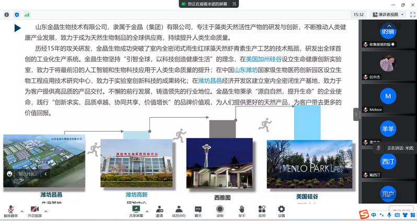Click 美国加州硅谷 highlighted text
417x221 pixels.
pyautogui.click(x=264, y=59)
